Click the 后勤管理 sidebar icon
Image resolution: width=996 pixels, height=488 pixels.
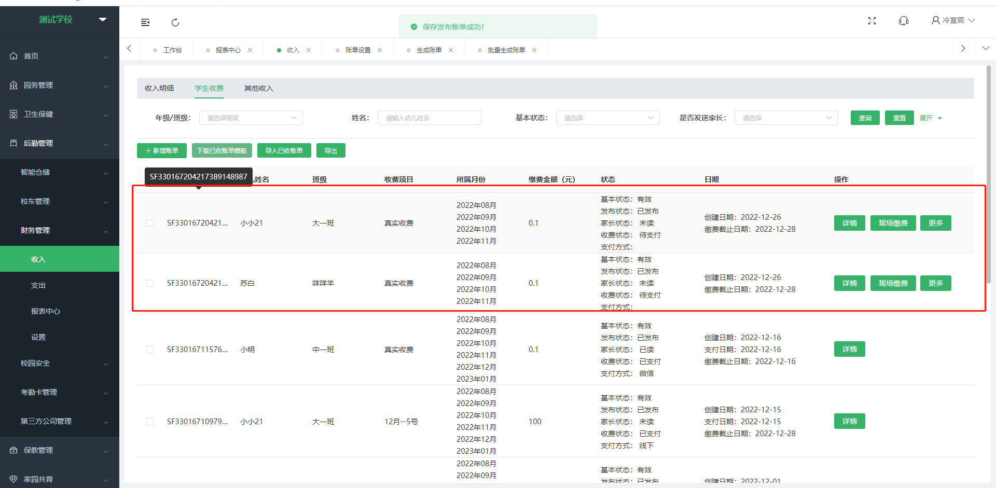coord(13,143)
